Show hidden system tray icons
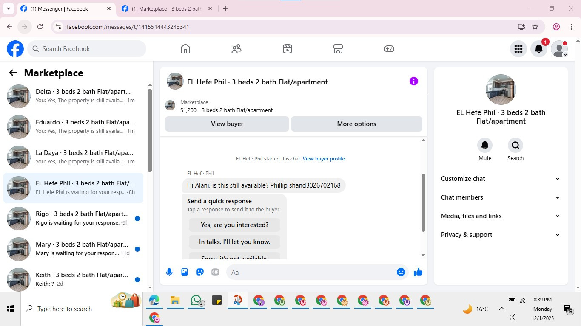 (502, 309)
